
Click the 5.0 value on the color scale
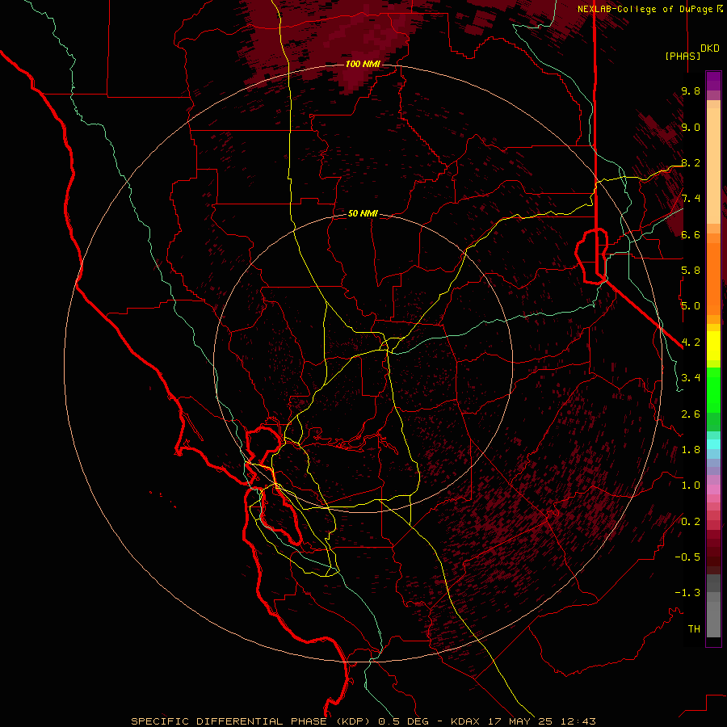coord(691,306)
